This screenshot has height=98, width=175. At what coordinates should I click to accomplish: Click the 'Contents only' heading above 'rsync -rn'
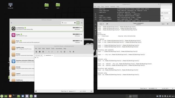click(102, 59)
